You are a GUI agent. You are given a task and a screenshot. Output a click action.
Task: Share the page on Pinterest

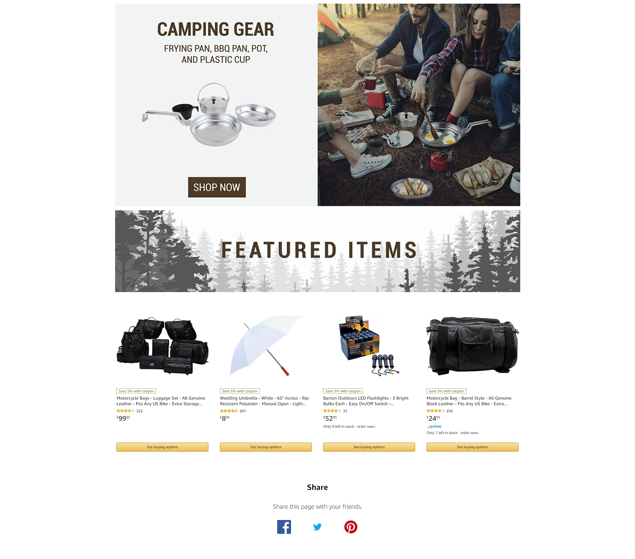(351, 527)
